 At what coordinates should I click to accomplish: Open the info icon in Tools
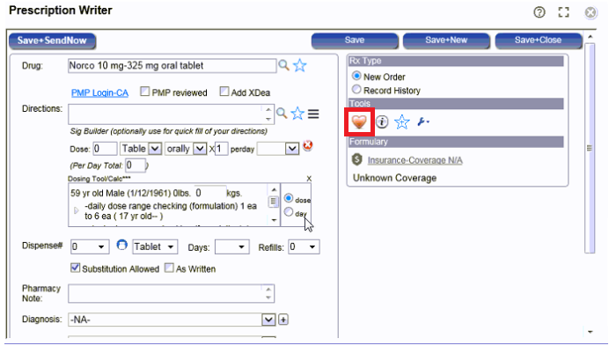[382, 122]
